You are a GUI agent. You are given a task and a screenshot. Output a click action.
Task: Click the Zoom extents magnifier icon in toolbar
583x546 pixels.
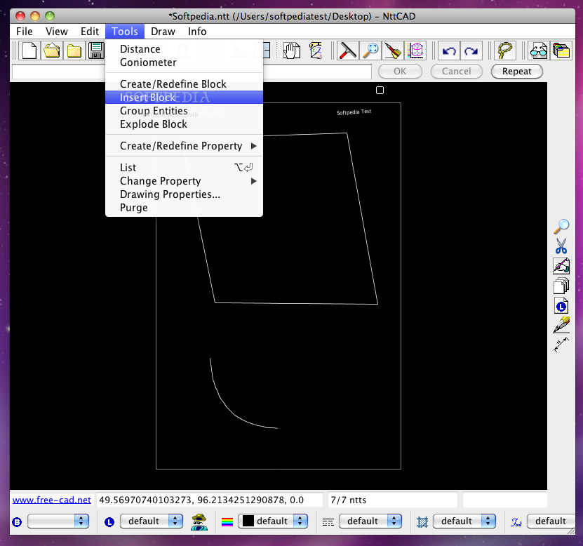pyautogui.click(x=370, y=51)
